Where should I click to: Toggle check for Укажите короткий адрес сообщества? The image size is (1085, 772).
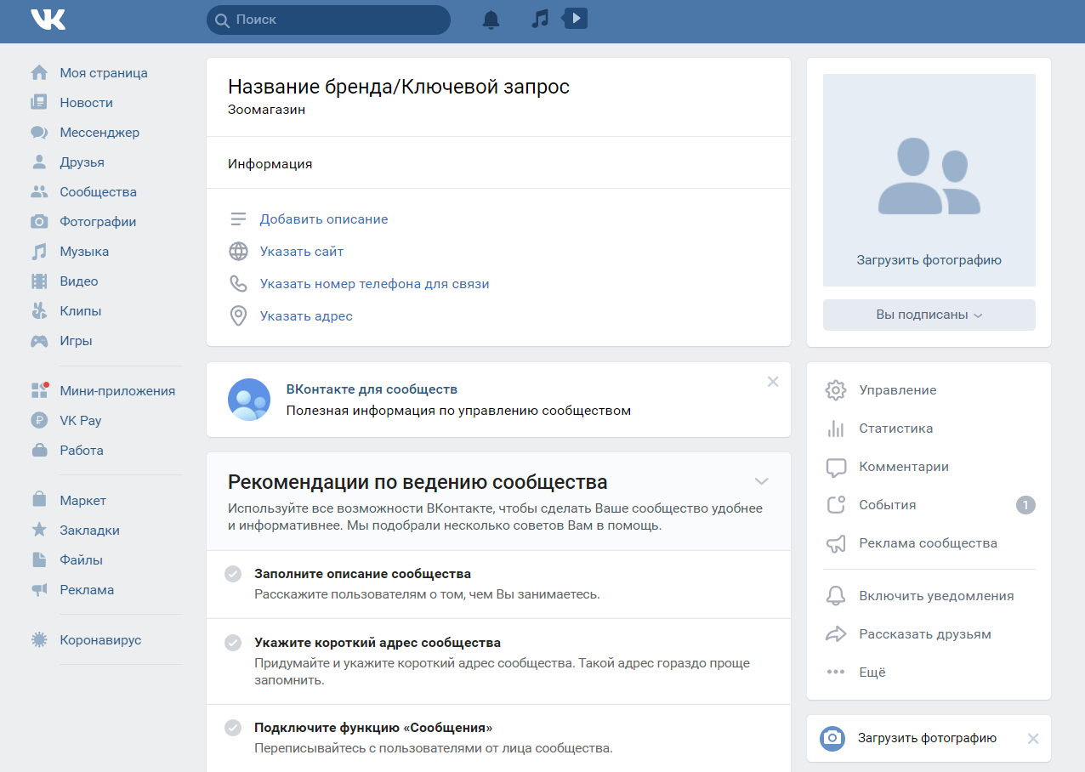[233, 643]
